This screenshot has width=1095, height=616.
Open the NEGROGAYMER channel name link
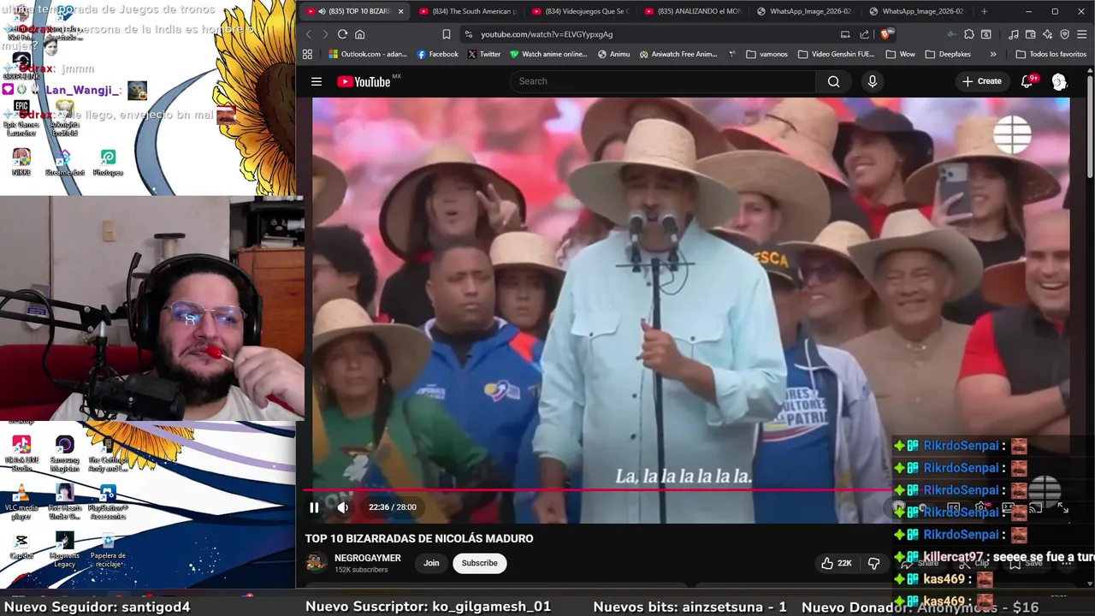pos(368,558)
